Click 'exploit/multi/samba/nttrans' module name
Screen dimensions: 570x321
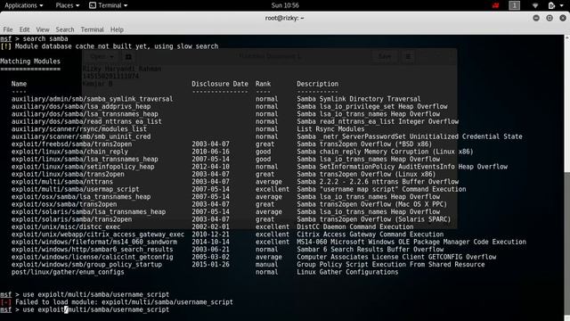61,182
